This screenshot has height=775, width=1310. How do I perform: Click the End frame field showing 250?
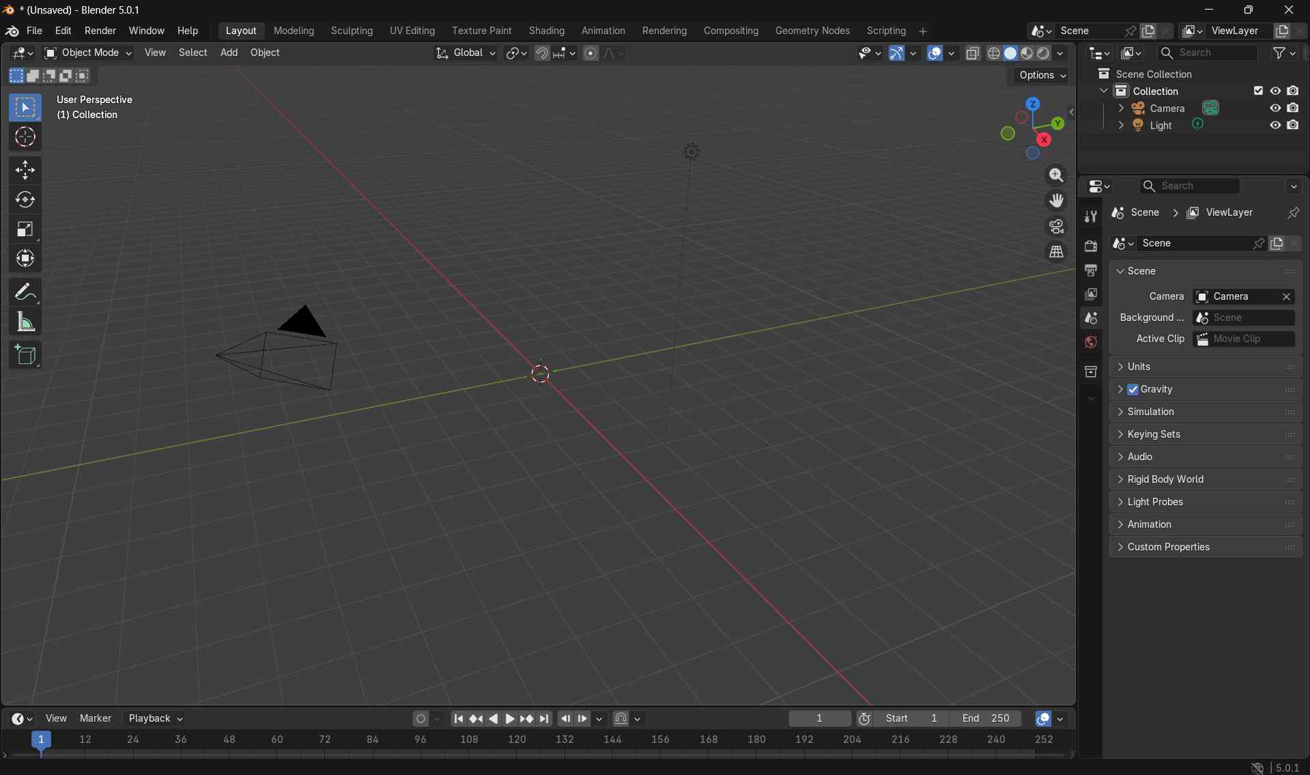[x=986, y=718]
